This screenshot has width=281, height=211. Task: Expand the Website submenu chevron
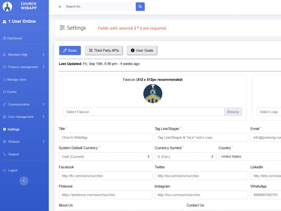44,142
